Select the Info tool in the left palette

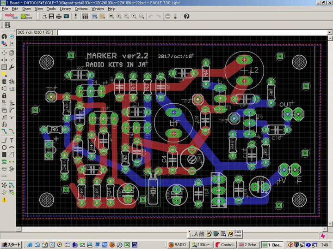[x=4, y=36]
